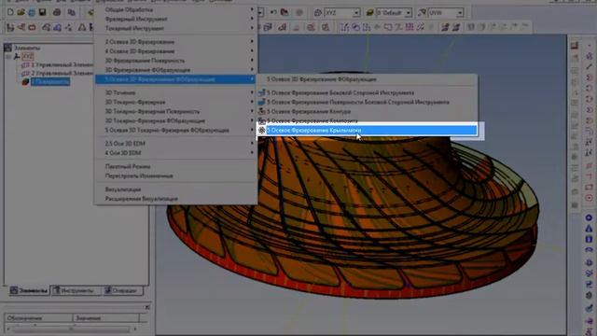Collapse the XYZ node in Elements tree

click(8, 56)
